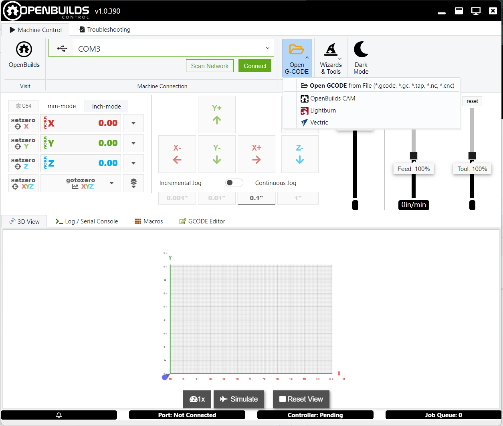The height and width of the screenshot is (426, 503).
Task: Click the Simulate button
Action: coord(239,399)
